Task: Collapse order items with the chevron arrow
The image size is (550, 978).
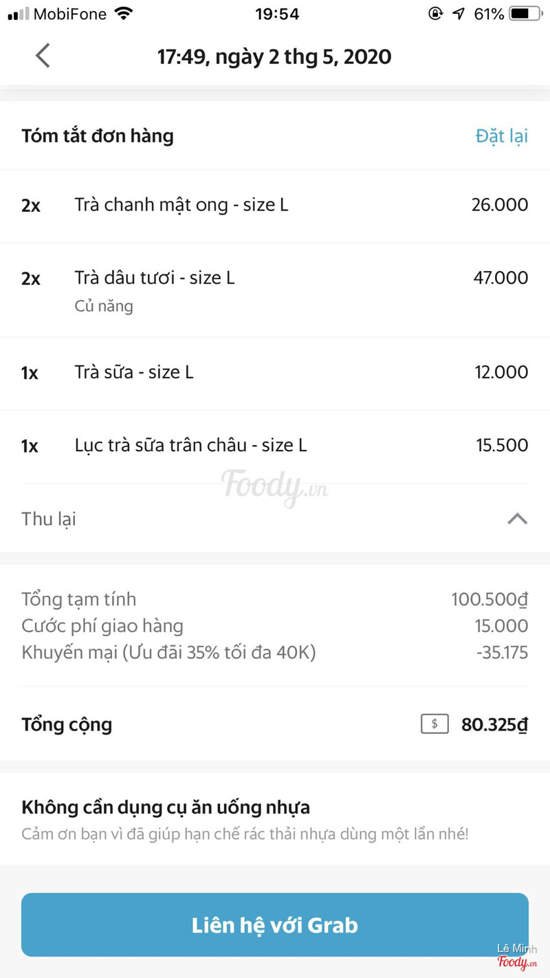Action: pos(517,519)
